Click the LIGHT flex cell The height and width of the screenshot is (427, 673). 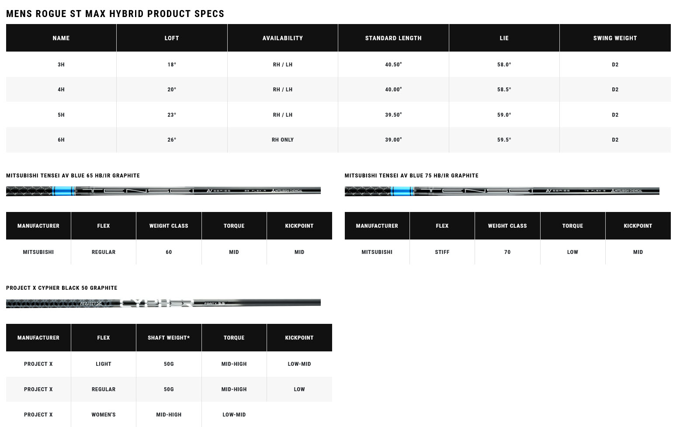104,364
